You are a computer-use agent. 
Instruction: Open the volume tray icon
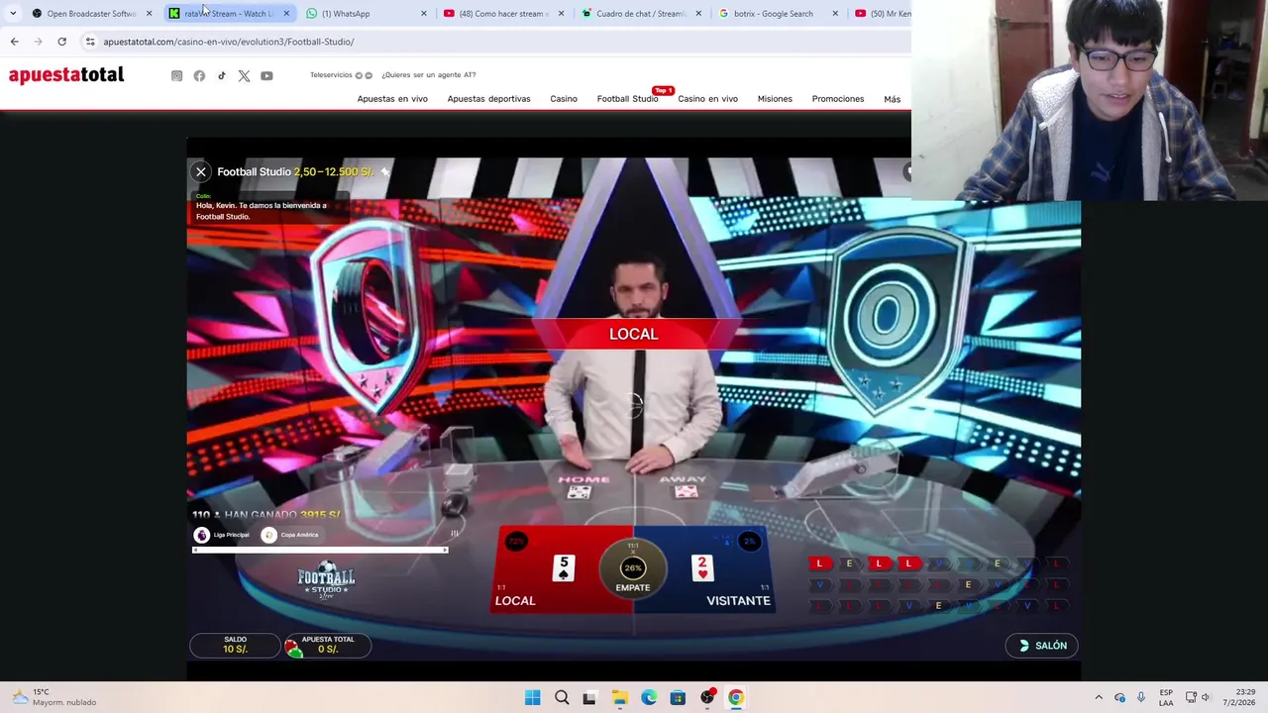pos(1207,697)
